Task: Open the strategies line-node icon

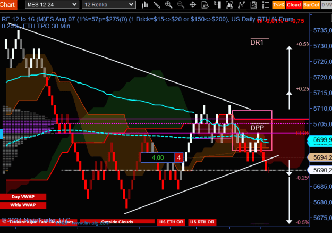Action: [241, 5]
